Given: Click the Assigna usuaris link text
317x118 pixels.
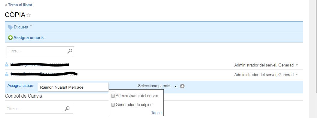Looking at the screenshot, I should (29, 38).
